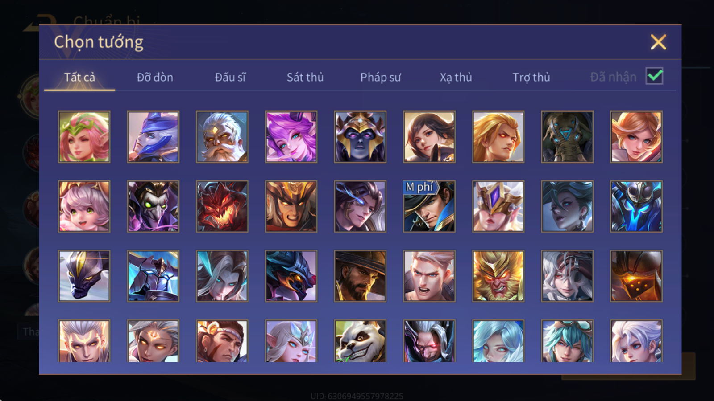
Task: Switch to the Pháp sư tab
Action: coord(381,77)
